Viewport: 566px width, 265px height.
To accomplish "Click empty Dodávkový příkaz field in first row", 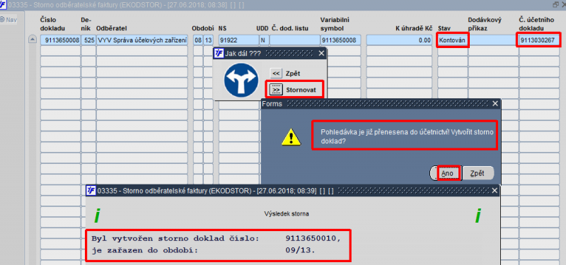I will pos(493,40).
